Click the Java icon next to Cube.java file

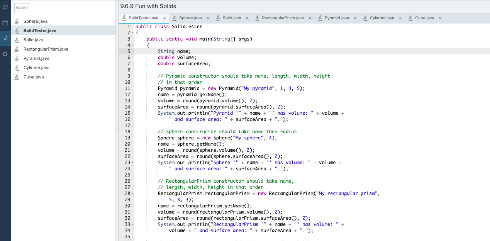[x=17, y=77]
